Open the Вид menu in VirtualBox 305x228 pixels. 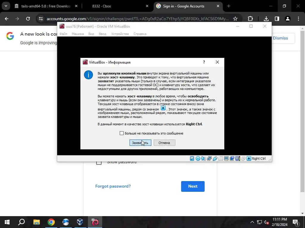(x=91, y=34)
